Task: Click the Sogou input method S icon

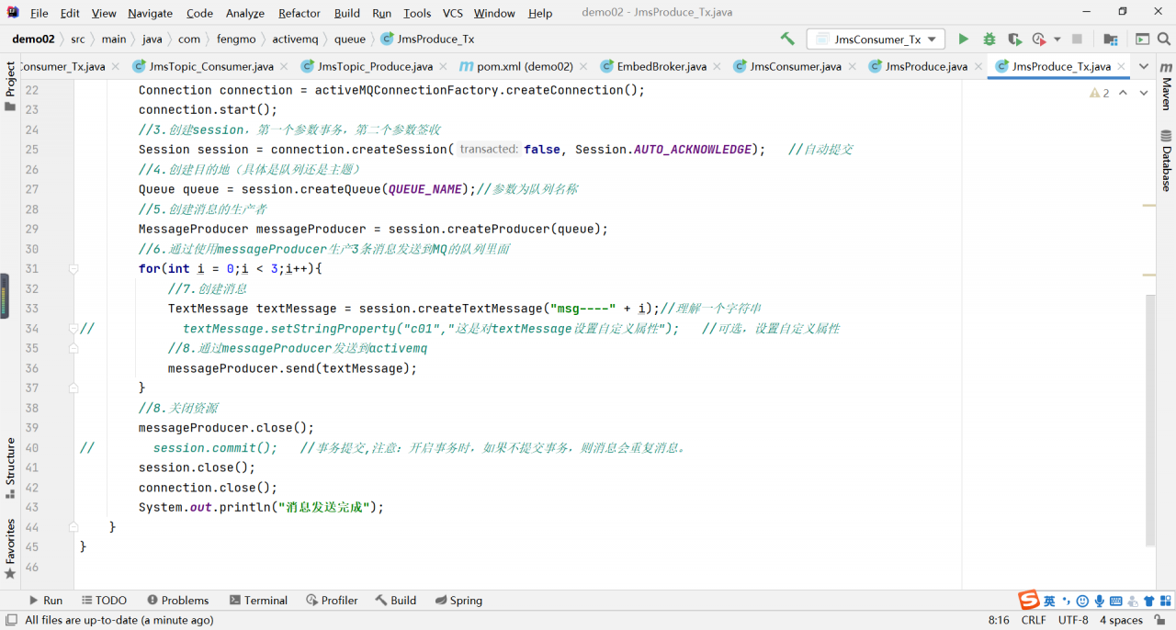Action: pos(1028,601)
